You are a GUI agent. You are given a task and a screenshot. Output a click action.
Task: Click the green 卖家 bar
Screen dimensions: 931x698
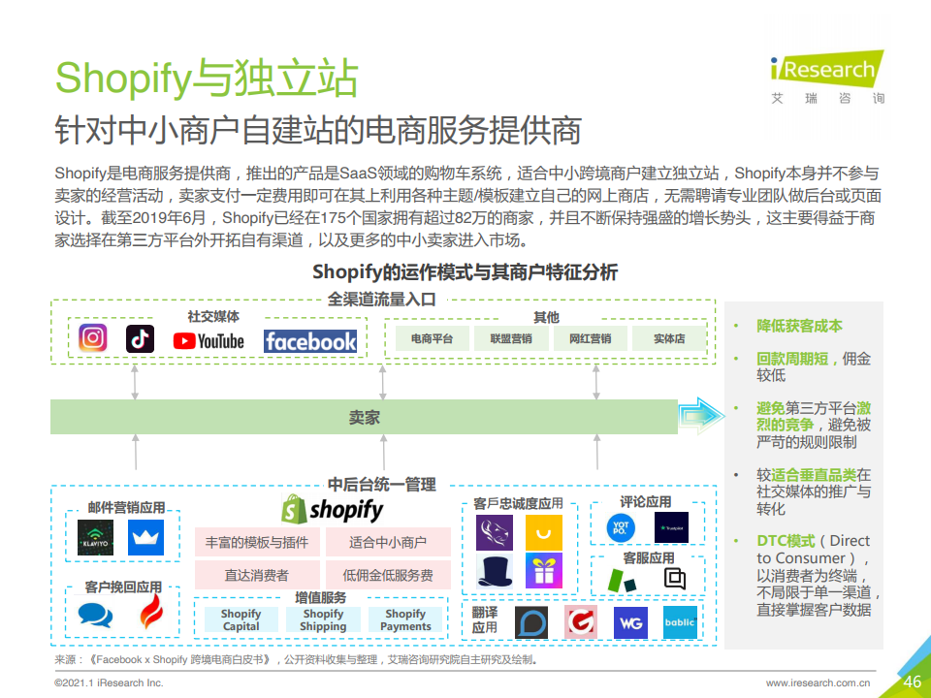(x=364, y=417)
